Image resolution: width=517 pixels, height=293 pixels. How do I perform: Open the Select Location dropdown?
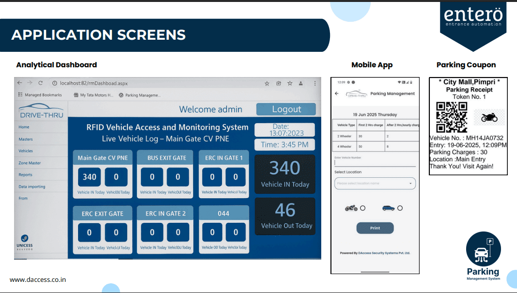tap(375, 184)
